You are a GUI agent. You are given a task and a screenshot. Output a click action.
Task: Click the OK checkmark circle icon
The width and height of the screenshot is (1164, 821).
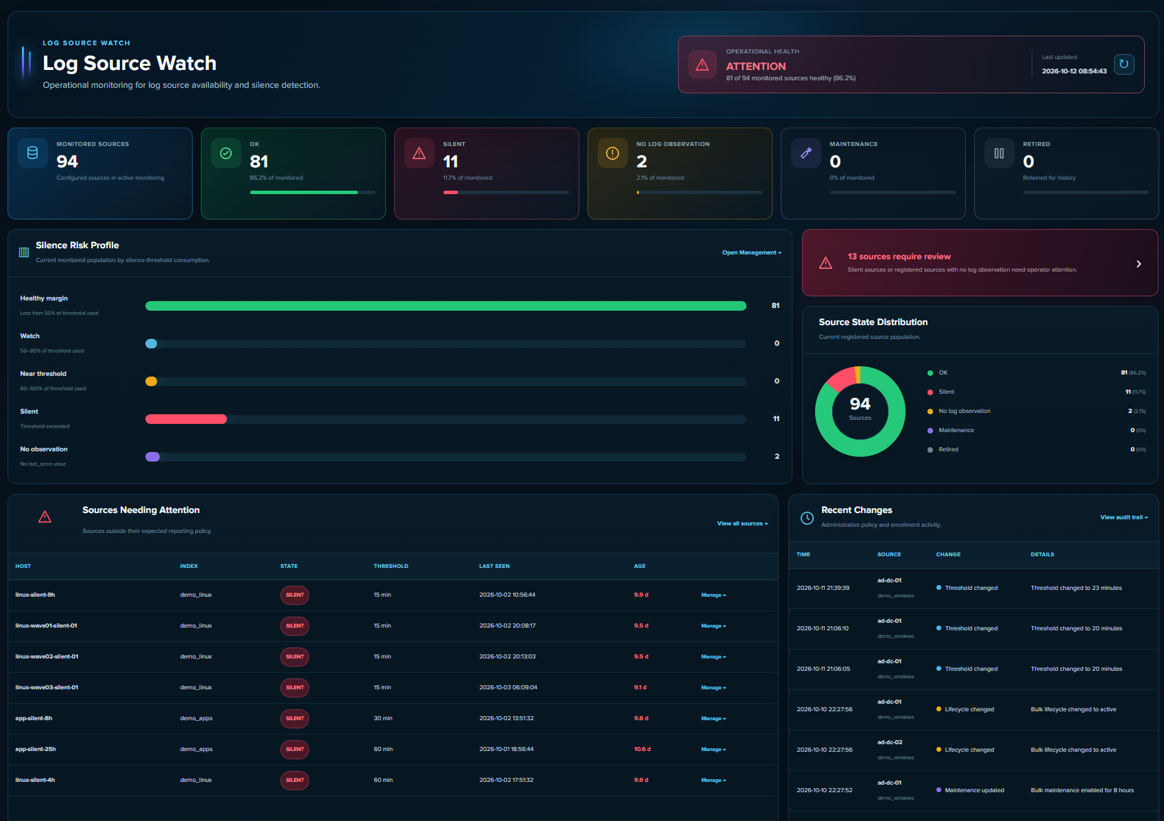(x=226, y=153)
